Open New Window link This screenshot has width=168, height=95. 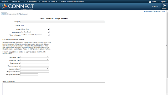(x=148, y=11)
